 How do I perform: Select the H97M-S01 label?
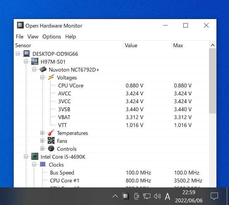pyautogui.click(x=53, y=62)
